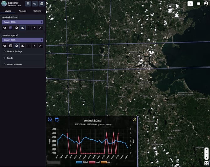Refresh the sentinel chart data

tap(50, 119)
